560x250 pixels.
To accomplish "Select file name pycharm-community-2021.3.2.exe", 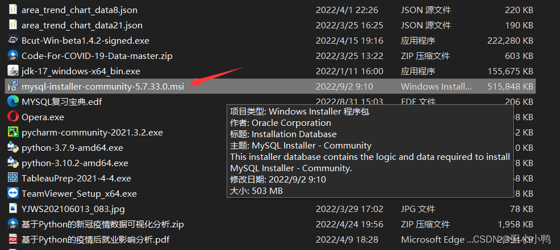I will (92, 133).
